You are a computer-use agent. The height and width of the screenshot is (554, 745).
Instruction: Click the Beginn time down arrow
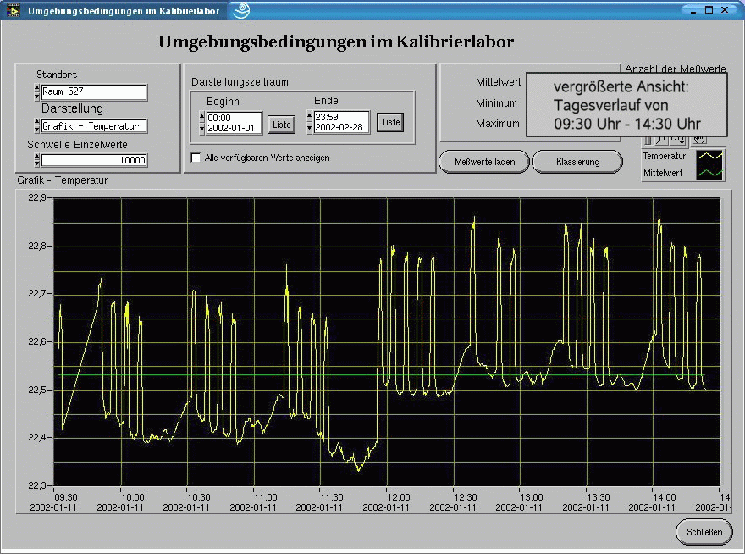[x=202, y=129]
